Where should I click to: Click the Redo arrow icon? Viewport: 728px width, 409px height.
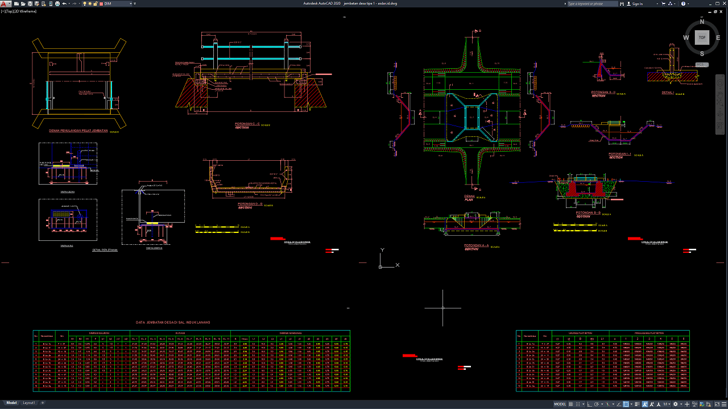(75, 3)
